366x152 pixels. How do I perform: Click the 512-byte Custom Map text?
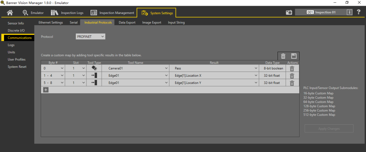tap(319, 115)
